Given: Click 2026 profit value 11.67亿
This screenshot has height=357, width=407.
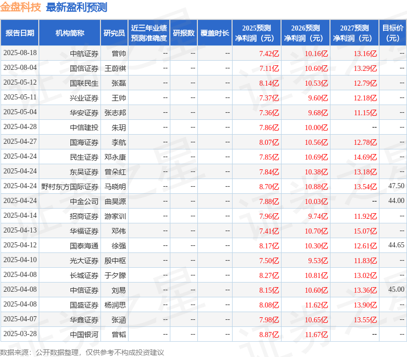Looking at the screenshot, I should coord(316,335).
